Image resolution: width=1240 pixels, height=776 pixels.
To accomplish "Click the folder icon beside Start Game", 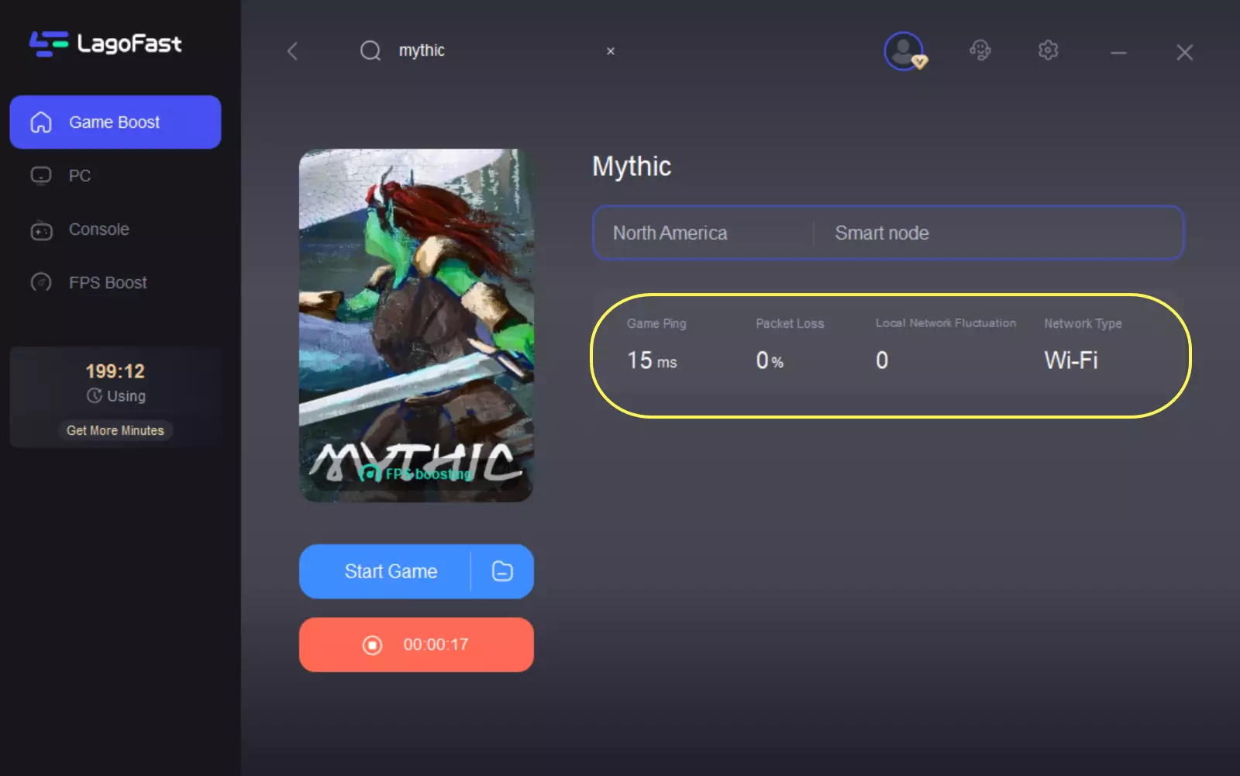I will (502, 571).
